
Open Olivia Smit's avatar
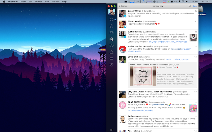tap(123, 60)
